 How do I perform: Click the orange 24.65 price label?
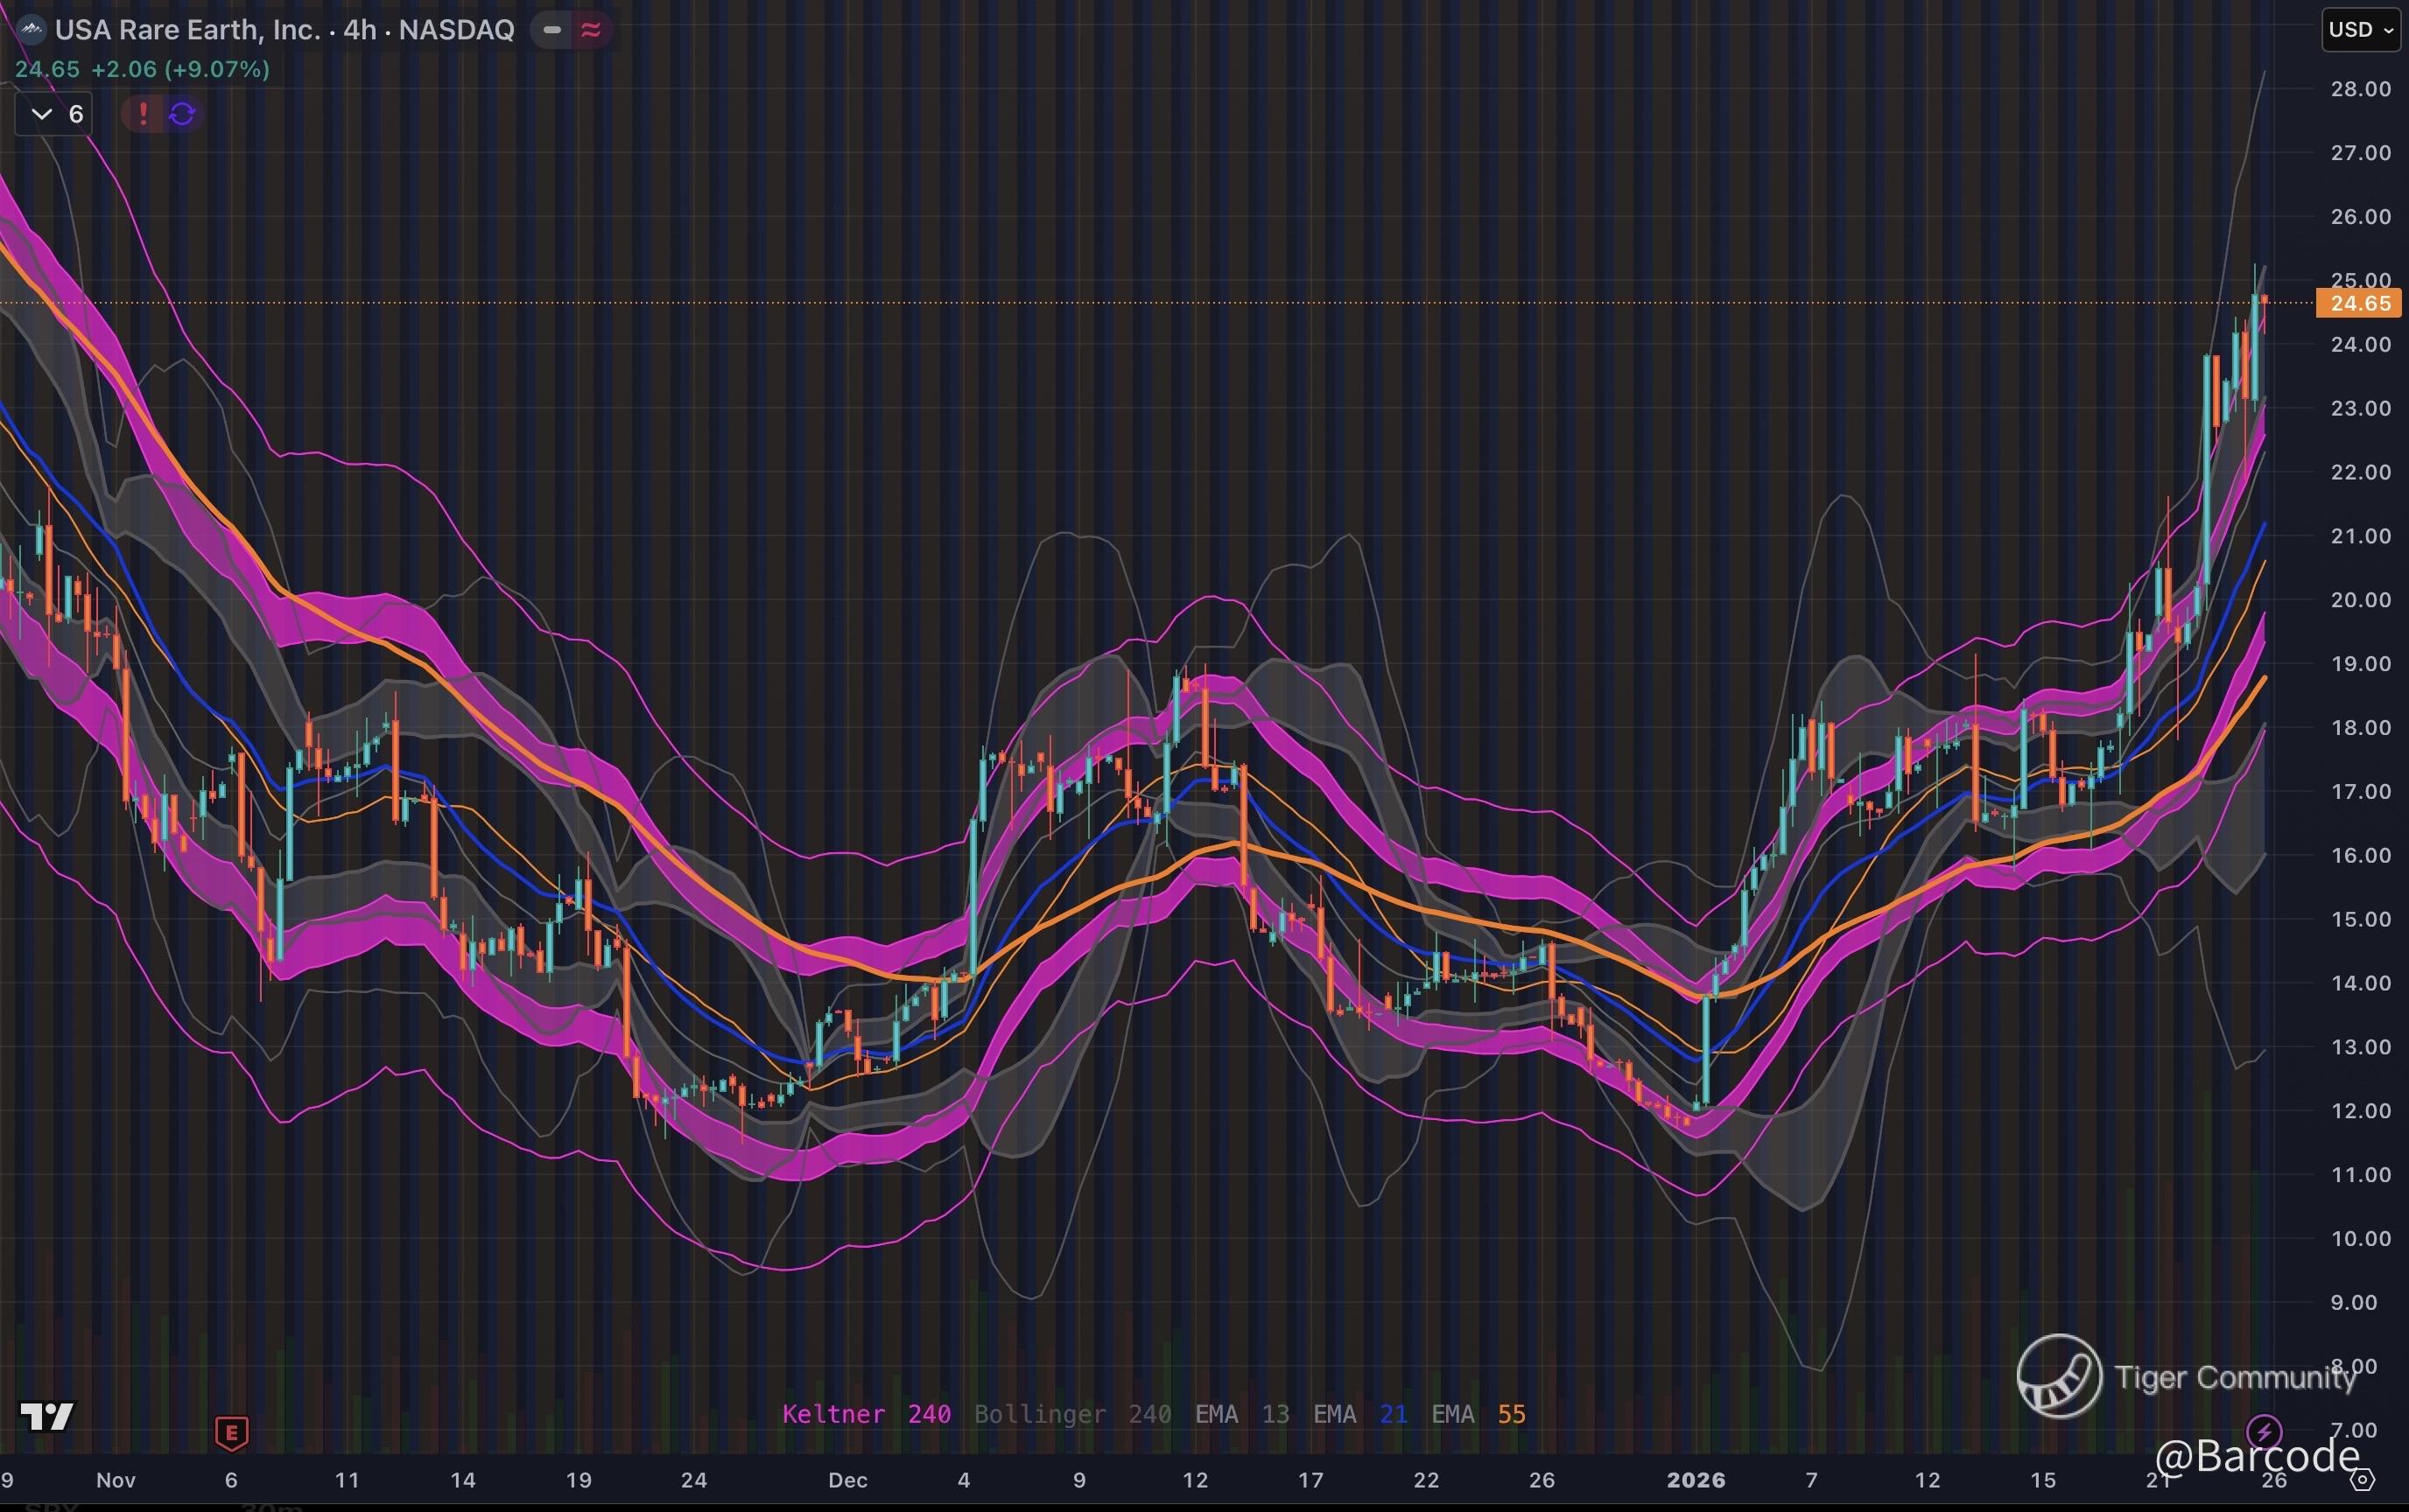click(x=2359, y=303)
